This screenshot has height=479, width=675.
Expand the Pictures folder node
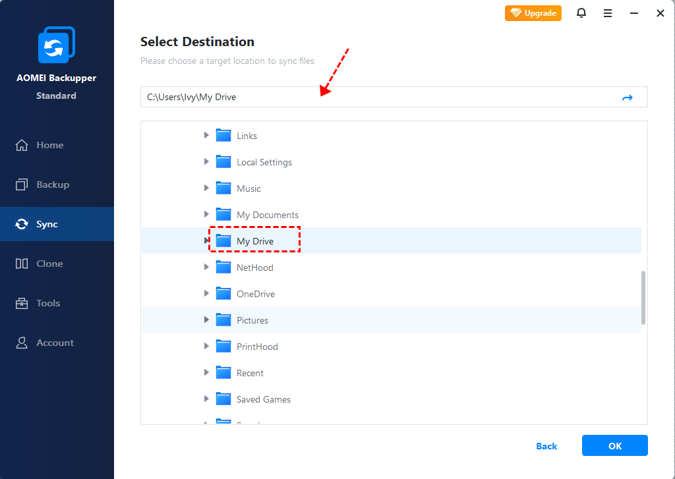tap(206, 320)
